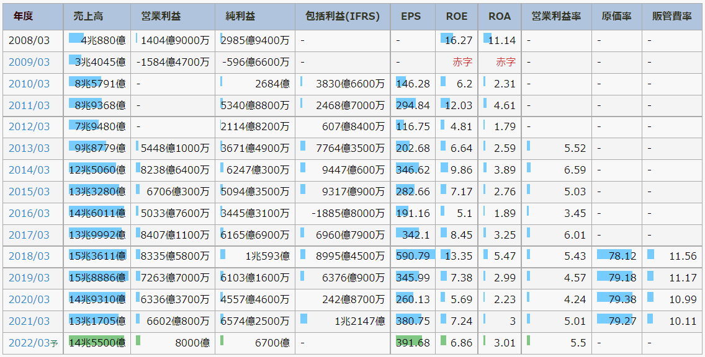
Task: Open the 2014/03 fiscal year link
Action: [29, 170]
